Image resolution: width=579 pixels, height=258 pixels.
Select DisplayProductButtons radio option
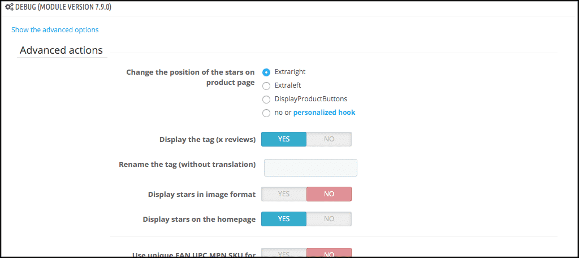[266, 100]
